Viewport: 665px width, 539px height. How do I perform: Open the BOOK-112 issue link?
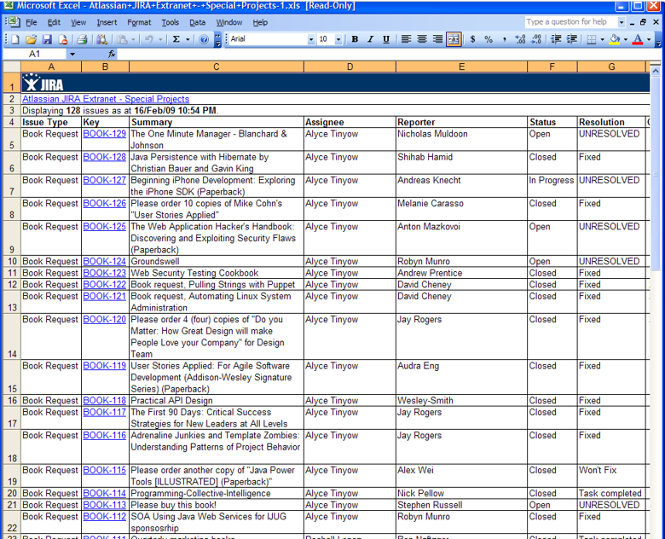tap(104, 517)
